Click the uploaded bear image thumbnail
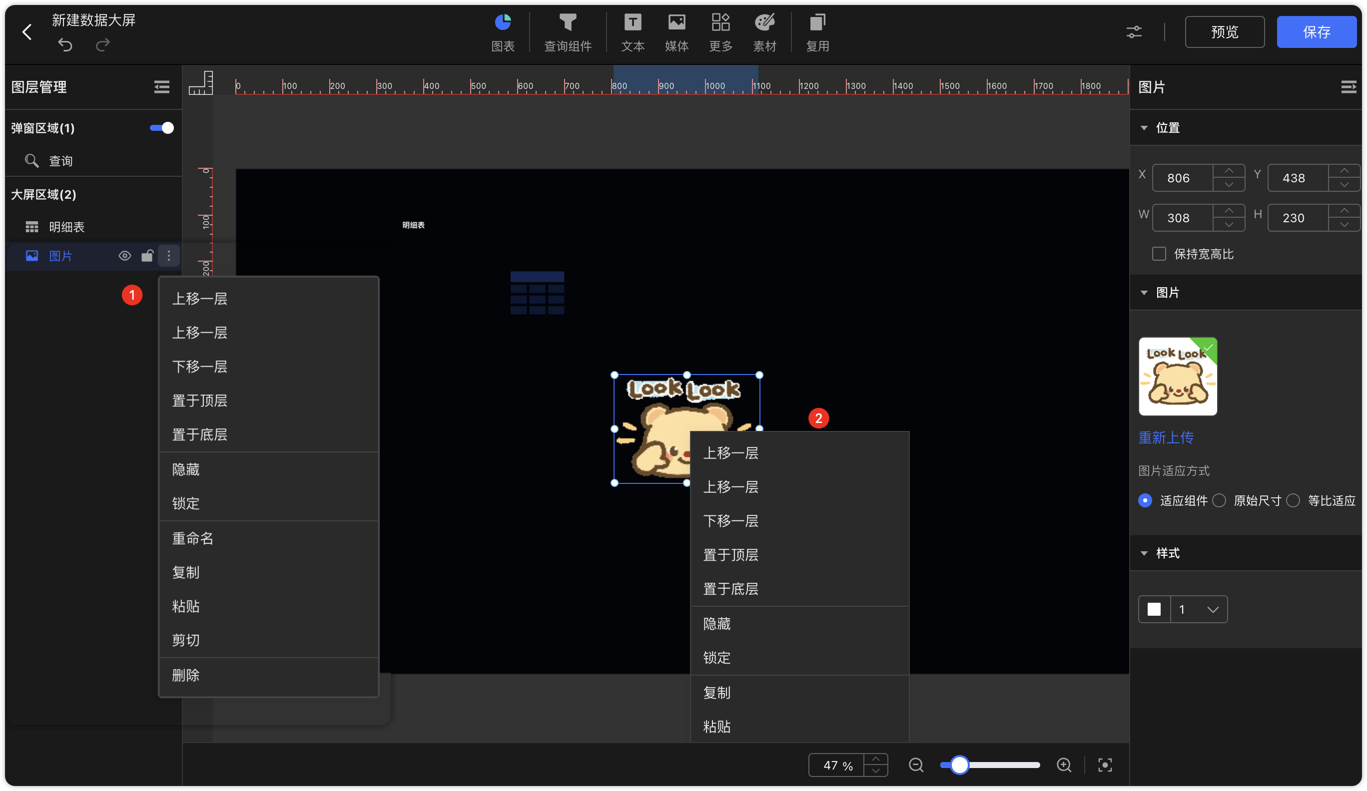The width and height of the screenshot is (1367, 791). [x=1177, y=376]
